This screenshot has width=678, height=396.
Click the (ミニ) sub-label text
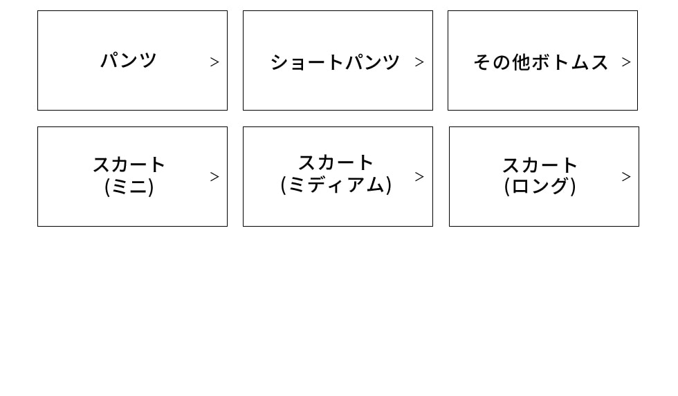(x=129, y=187)
